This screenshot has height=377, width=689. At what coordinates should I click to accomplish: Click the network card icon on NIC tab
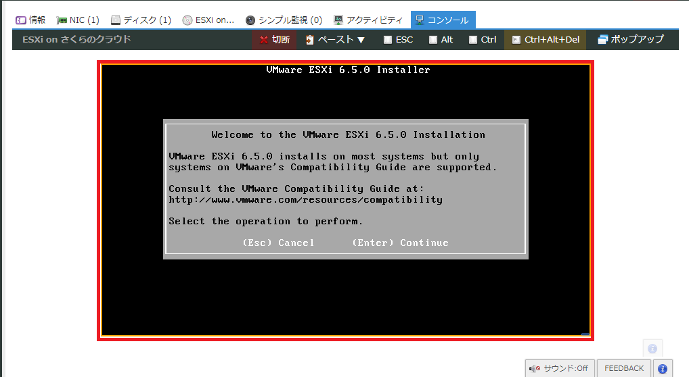tap(62, 20)
